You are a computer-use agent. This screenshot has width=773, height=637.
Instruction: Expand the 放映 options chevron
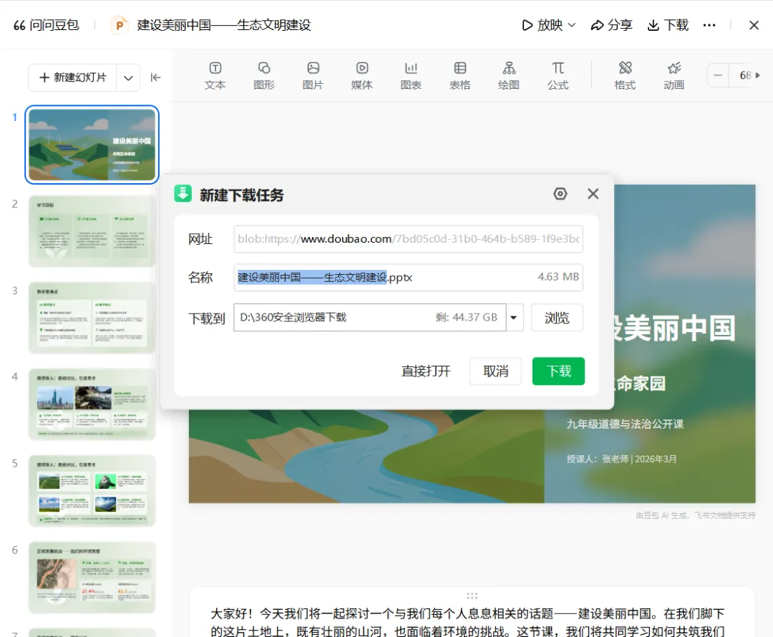point(572,25)
